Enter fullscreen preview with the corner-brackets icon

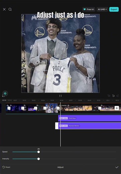(3, 96)
